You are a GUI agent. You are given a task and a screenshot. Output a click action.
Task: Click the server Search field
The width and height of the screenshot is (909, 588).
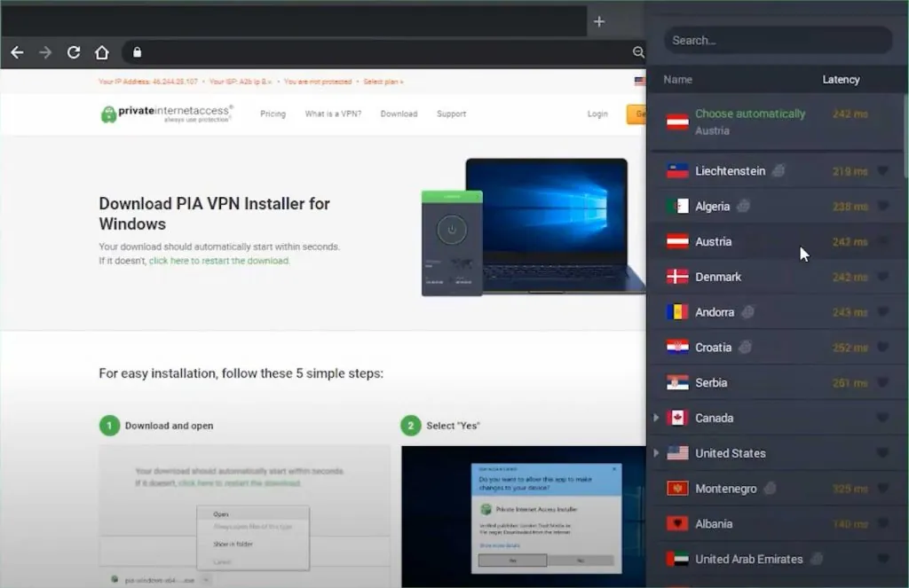(x=778, y=41)
